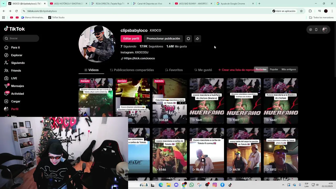The width and height of the screenshot is (336, 189).
Task: Open Blanco Minimalista bookmark
Action: coord(33,18)
